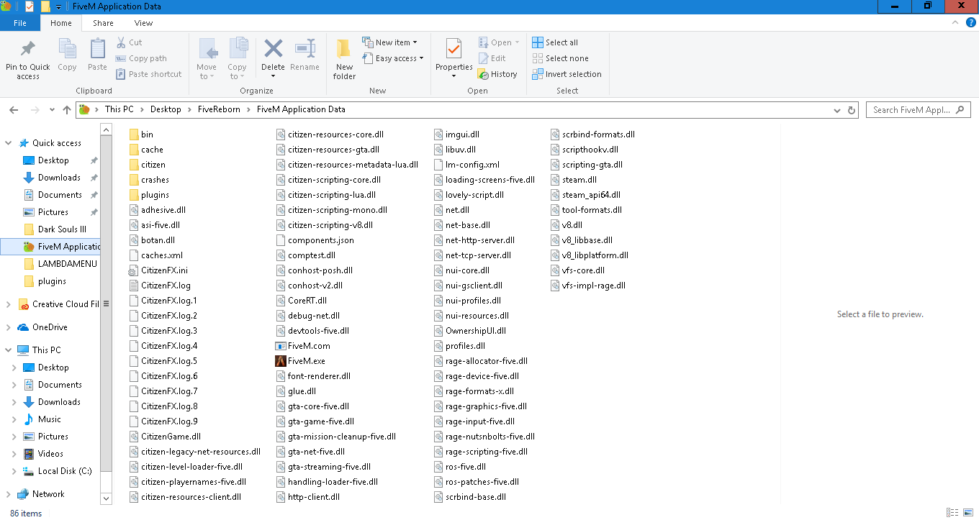The image size is (979, 520).
Task: Open the File menu tab
Action: pyautogui.click(x=20, y=23)
